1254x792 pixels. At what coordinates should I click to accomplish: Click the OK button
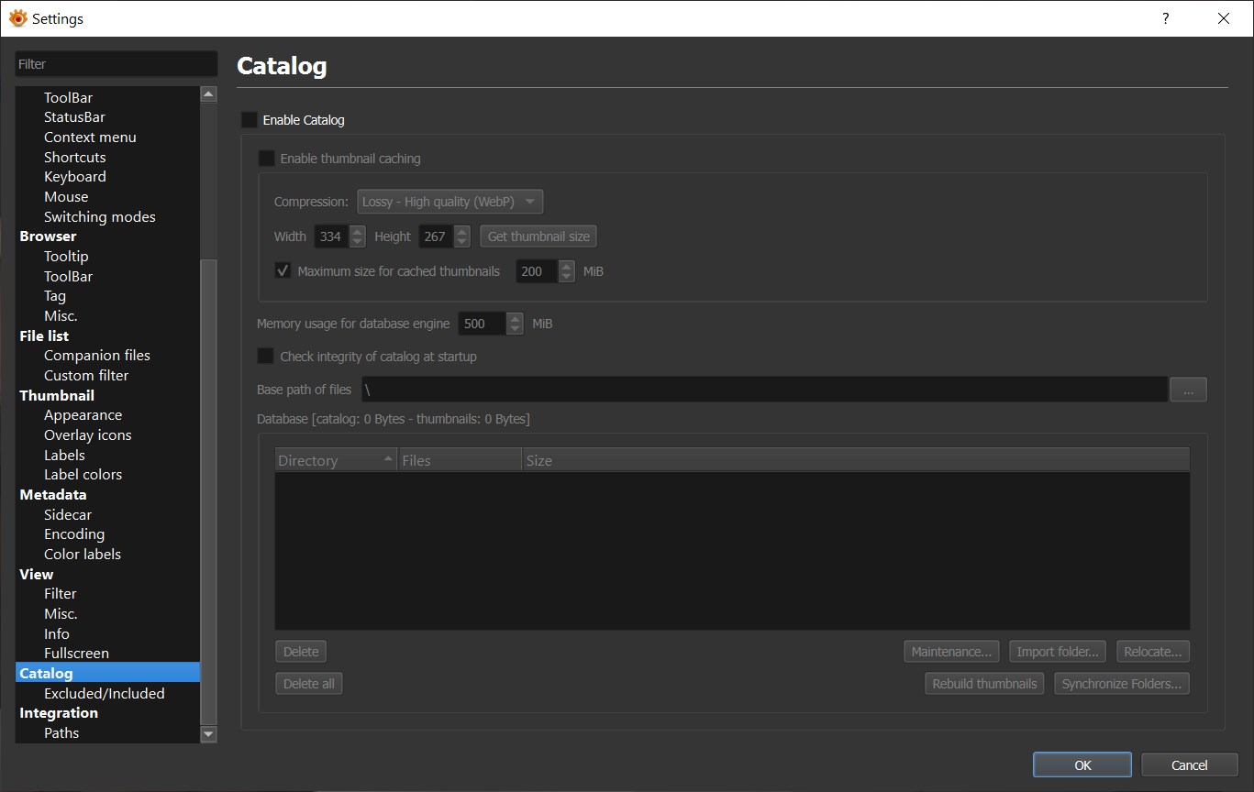pyautogui.click(x=1082, y=765)
